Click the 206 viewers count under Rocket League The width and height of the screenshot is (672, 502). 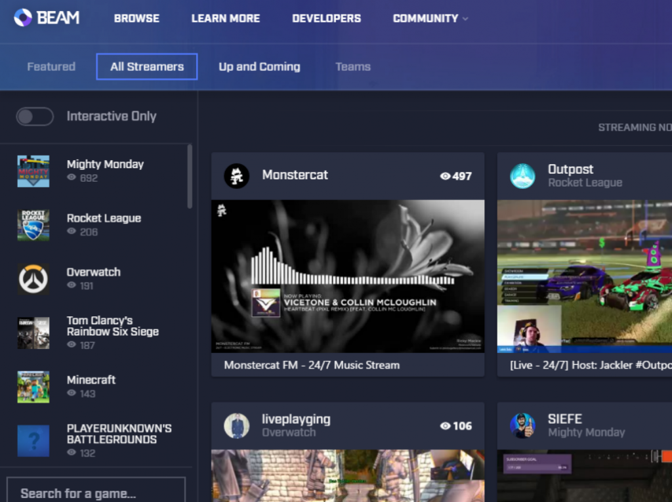tap(89, 232)
